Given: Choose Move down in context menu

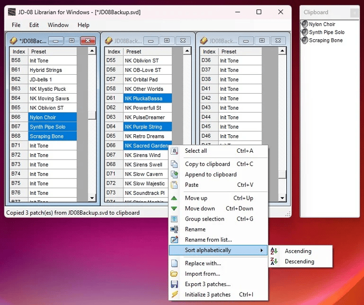Looking at the screenshot, I should (218, 209).
